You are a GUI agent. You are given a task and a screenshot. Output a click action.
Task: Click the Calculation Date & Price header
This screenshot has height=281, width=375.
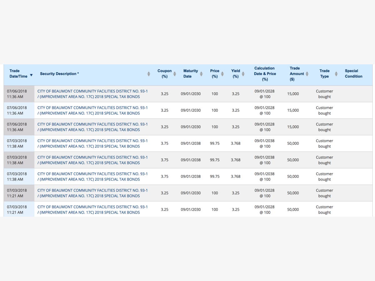tap(265, 74)
